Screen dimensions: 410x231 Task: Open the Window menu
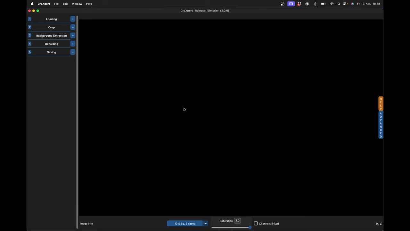click(77, 4)
